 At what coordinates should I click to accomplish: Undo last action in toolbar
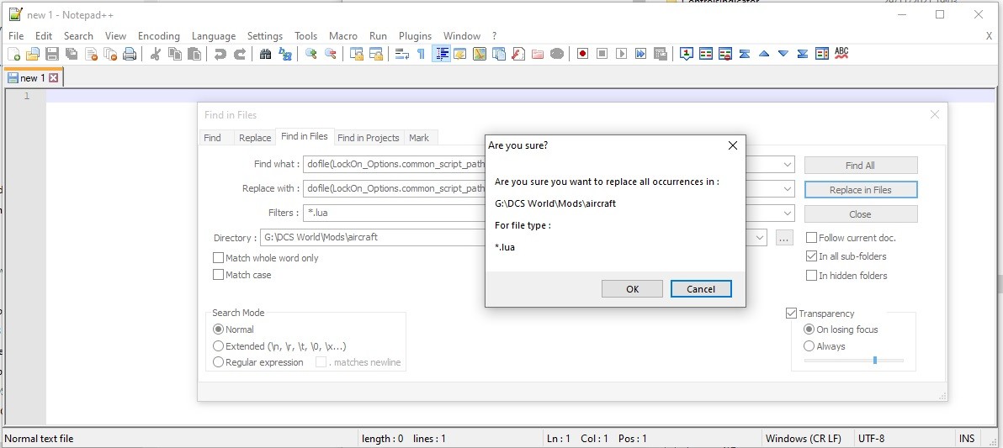[220, 55]
